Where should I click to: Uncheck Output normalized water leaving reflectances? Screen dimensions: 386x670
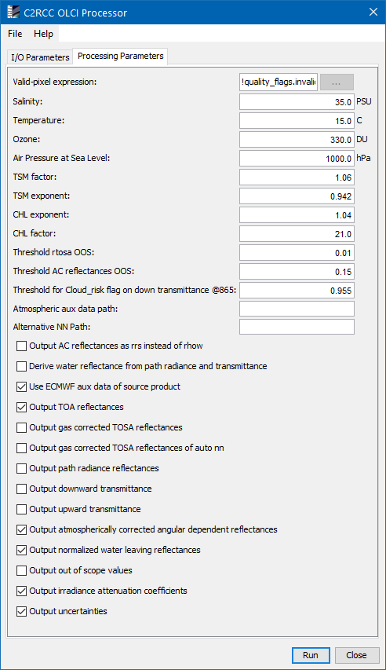pyautogui.click(x=21, y=551)
